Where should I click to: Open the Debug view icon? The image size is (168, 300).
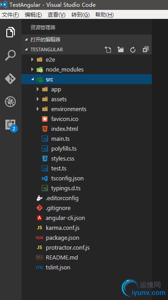point(10,102)
